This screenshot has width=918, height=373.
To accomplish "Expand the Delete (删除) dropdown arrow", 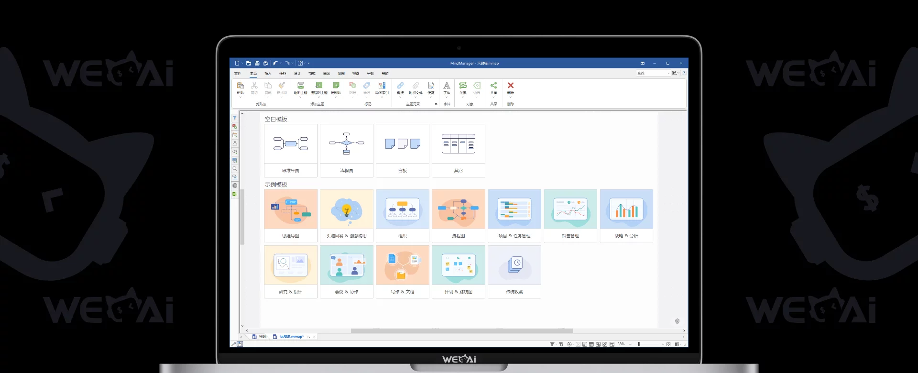I will [x=511, y=97].
